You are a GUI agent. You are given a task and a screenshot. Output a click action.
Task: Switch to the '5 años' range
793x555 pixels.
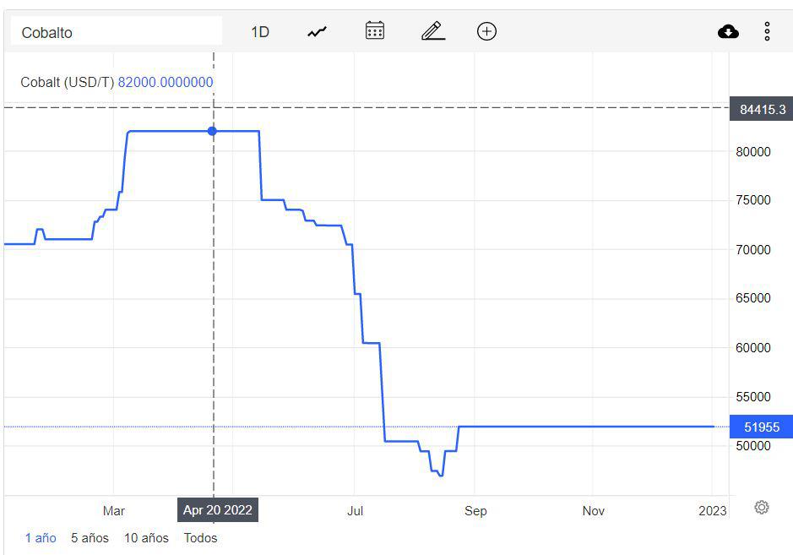click(x=90, y=538)
